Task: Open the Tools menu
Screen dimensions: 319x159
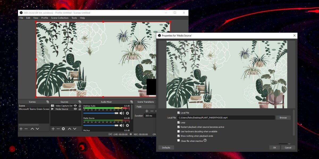Action: [74, 18]
